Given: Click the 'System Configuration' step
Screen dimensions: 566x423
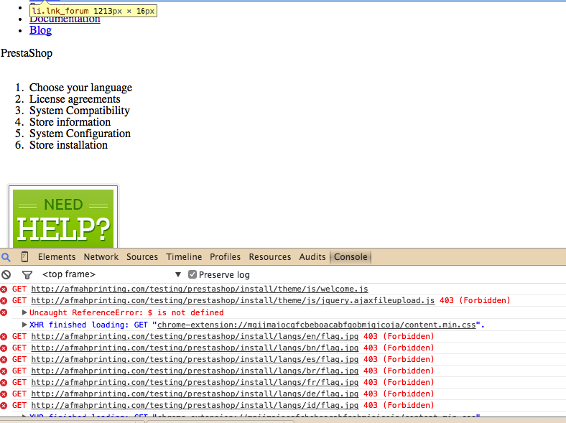Looking at the screenshot, I should (x=80, y=134).
